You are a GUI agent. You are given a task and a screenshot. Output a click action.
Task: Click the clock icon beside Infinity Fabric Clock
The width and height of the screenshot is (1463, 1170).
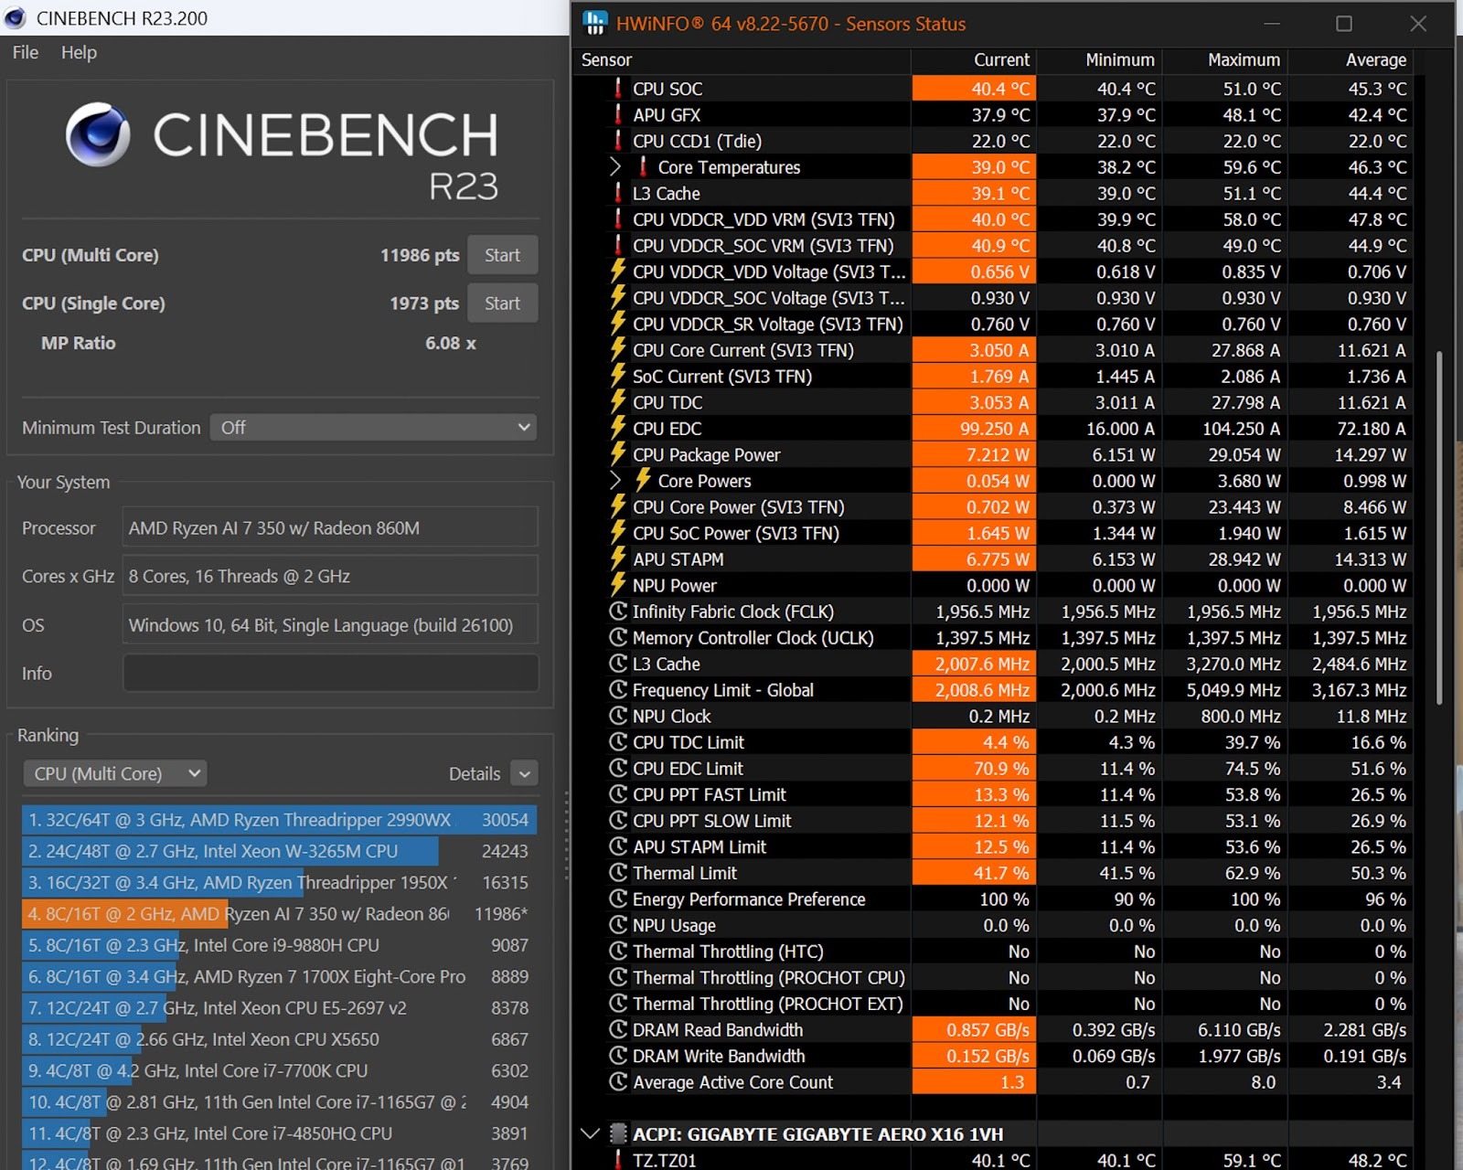(618, 612)
